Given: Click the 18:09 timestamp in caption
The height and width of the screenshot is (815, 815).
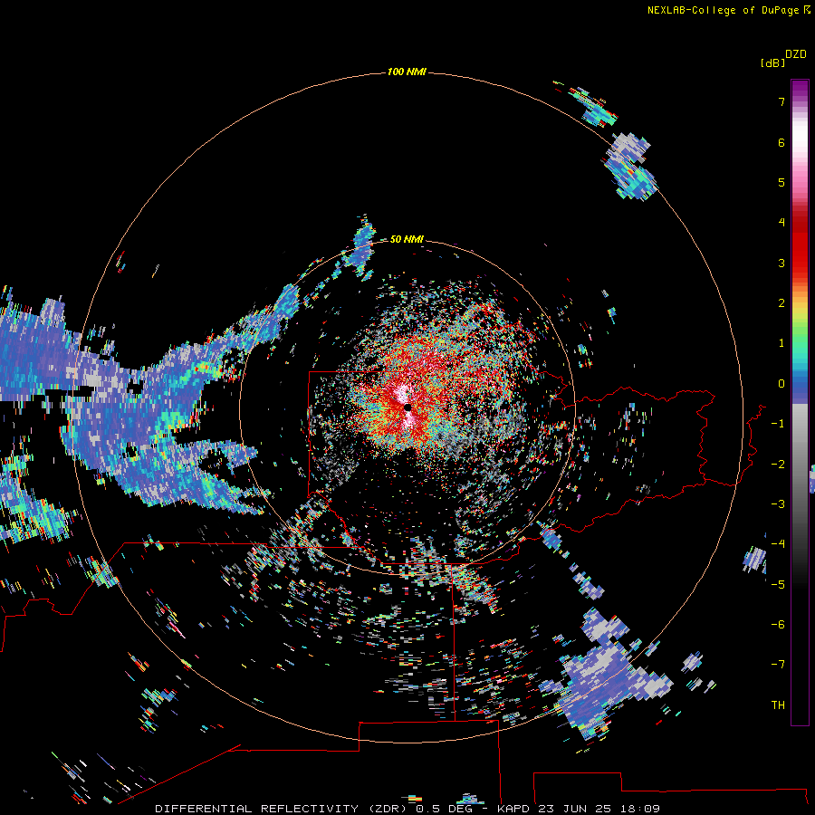Looking at the screenshot, I should 640,809.
